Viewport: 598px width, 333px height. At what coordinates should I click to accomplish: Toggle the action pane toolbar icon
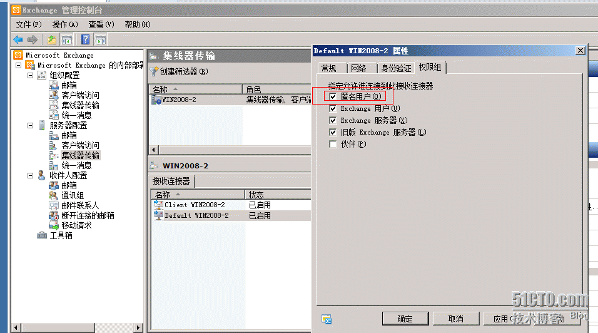pyautogui.click(x=100, y=39)
